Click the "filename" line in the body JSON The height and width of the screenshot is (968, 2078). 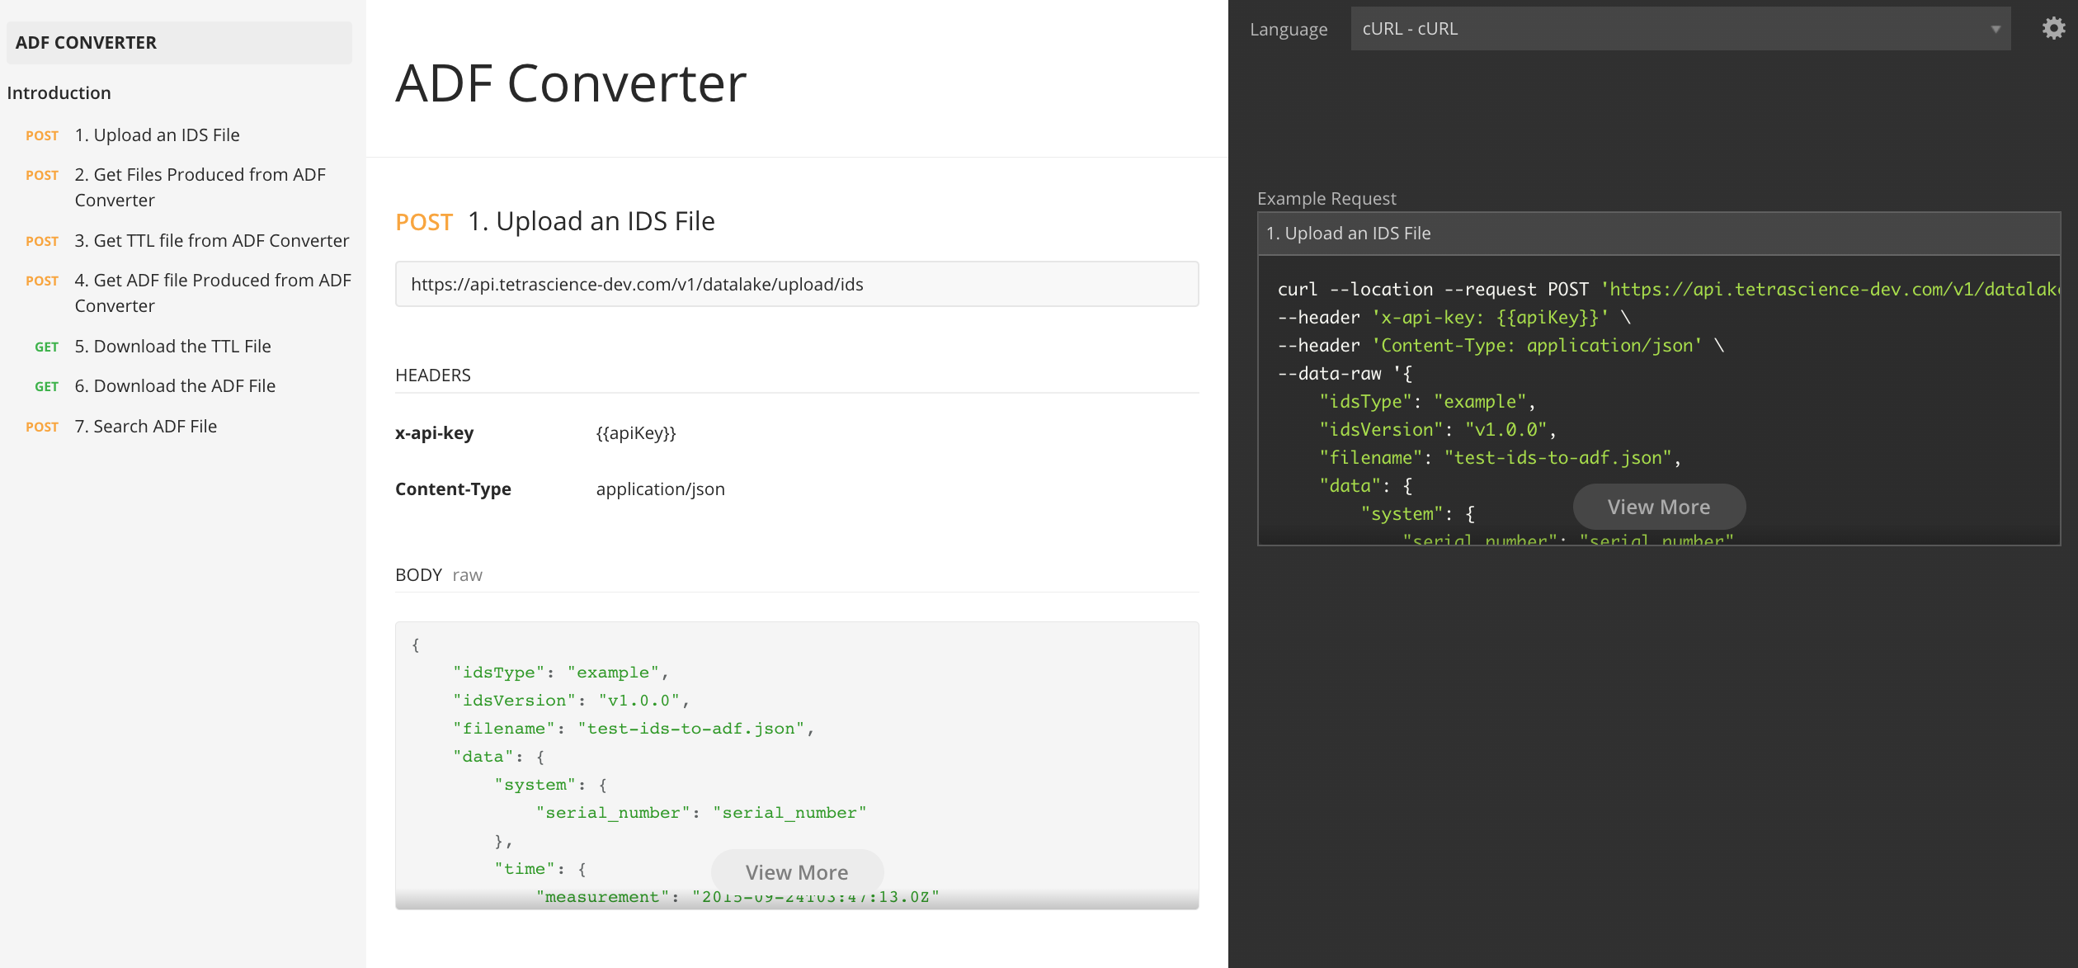click(633, 729)
